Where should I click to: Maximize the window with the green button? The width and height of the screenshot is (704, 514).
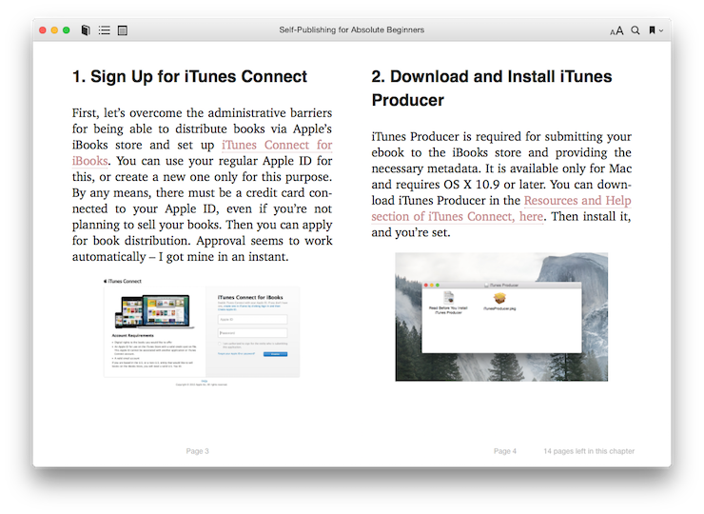(67, 30)
